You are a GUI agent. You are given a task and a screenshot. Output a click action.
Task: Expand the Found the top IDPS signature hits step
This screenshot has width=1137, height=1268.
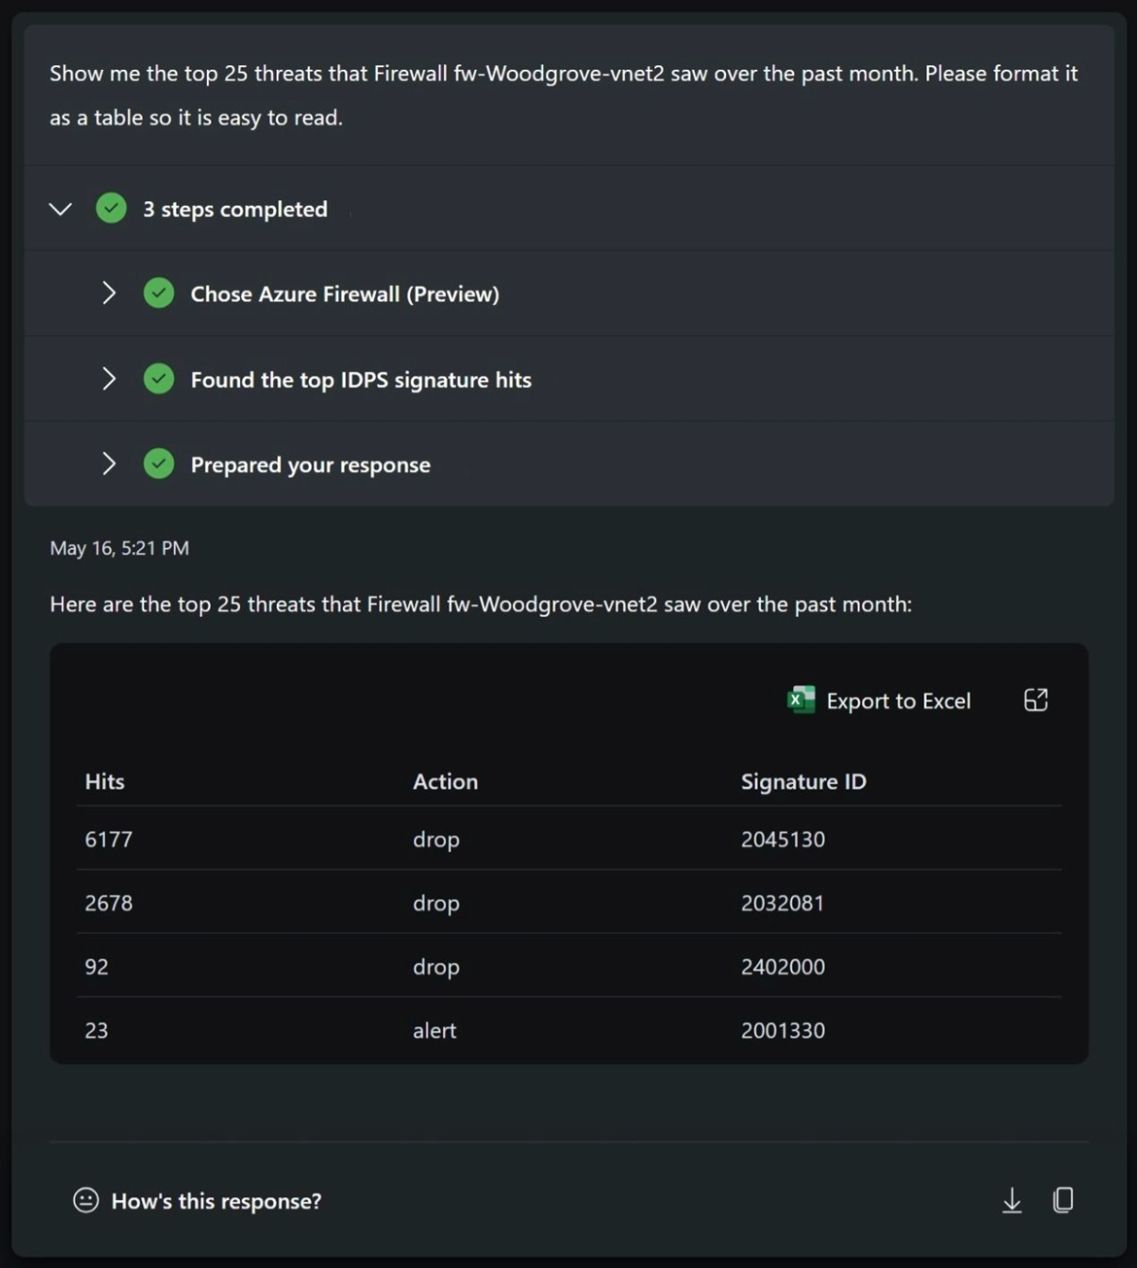click(109, 378)
